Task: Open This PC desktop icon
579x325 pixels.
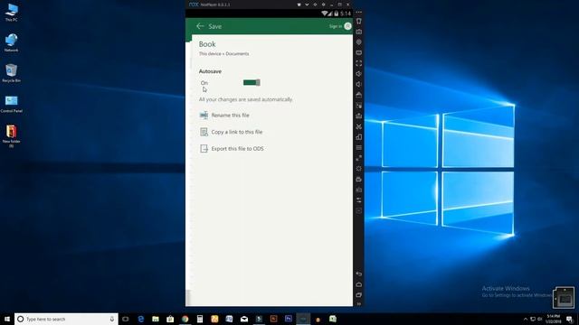Action: (x=12, y=13)
